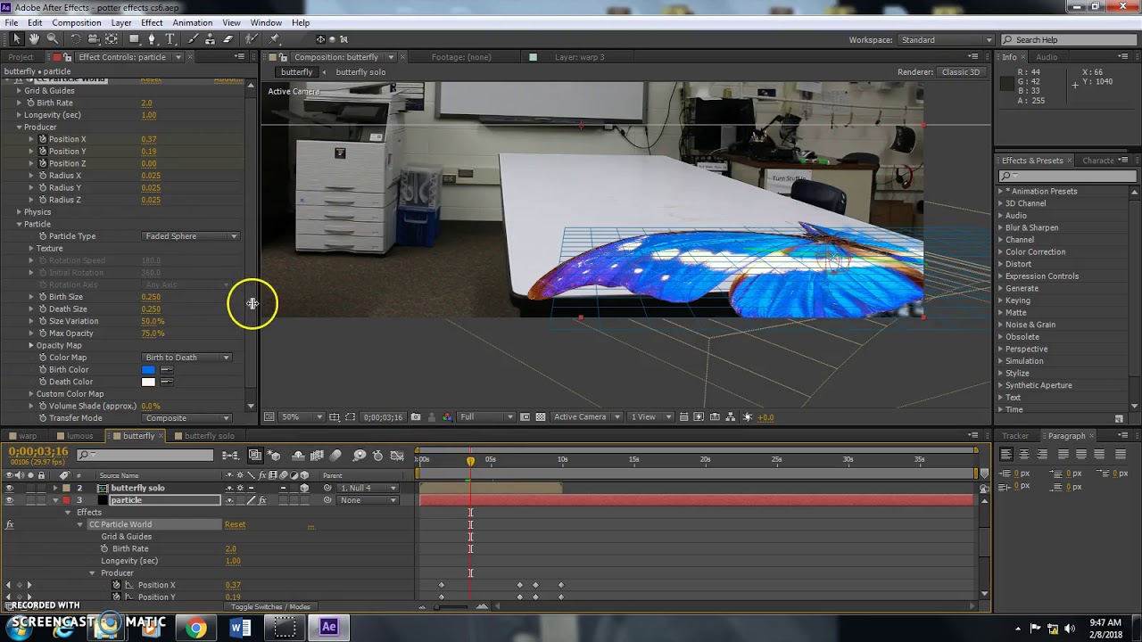
Task: Select the Eraser tool
Action: click(x=228, y=39)
